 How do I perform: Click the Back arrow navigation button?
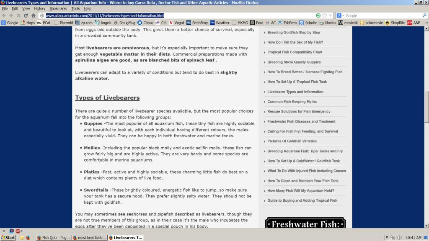pos(4,15)
